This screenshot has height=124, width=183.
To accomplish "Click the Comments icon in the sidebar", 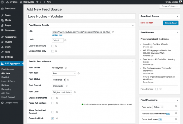I will pos(2,30).
